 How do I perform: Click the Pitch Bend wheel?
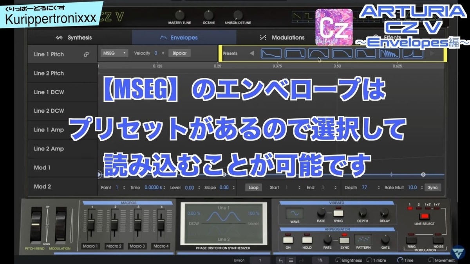(x=36, y=223)
